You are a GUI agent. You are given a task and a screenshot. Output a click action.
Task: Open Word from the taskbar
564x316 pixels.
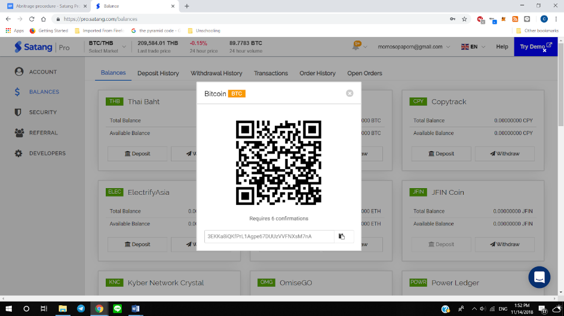tap(136, 309)
